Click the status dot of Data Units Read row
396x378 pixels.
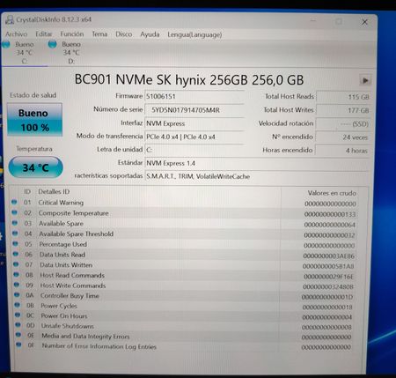click(x=16, y=254)
